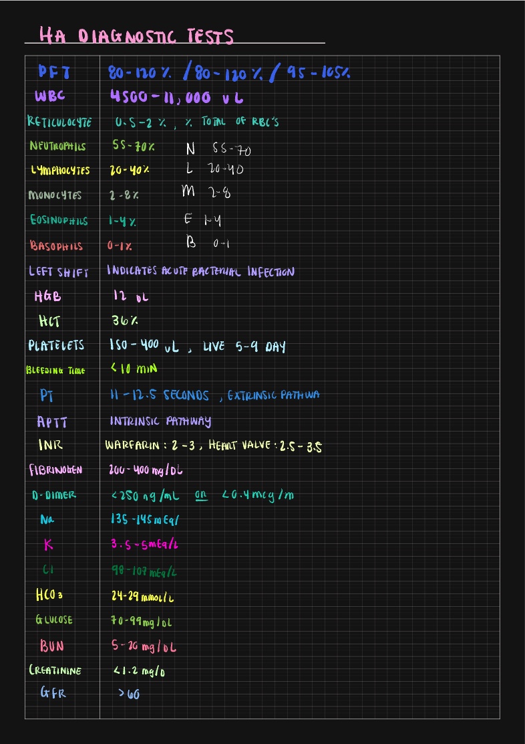Select the 'APTT' row label
The width and height of the screenshot is (525, 744).
click(52, 422)
